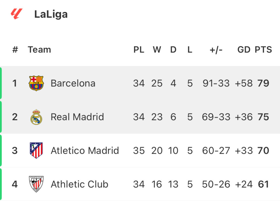This screenshot has width=280, height=201.
Task: Select the Atletico Madrid team name
Action: coord(85,151)
